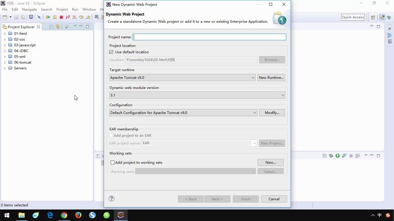Screen dimensions: 394x221
Task: Click Publish to server icon in bottom panel
Action: click(358, 156)
